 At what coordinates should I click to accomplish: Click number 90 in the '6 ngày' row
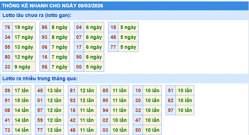pos(79,57)
